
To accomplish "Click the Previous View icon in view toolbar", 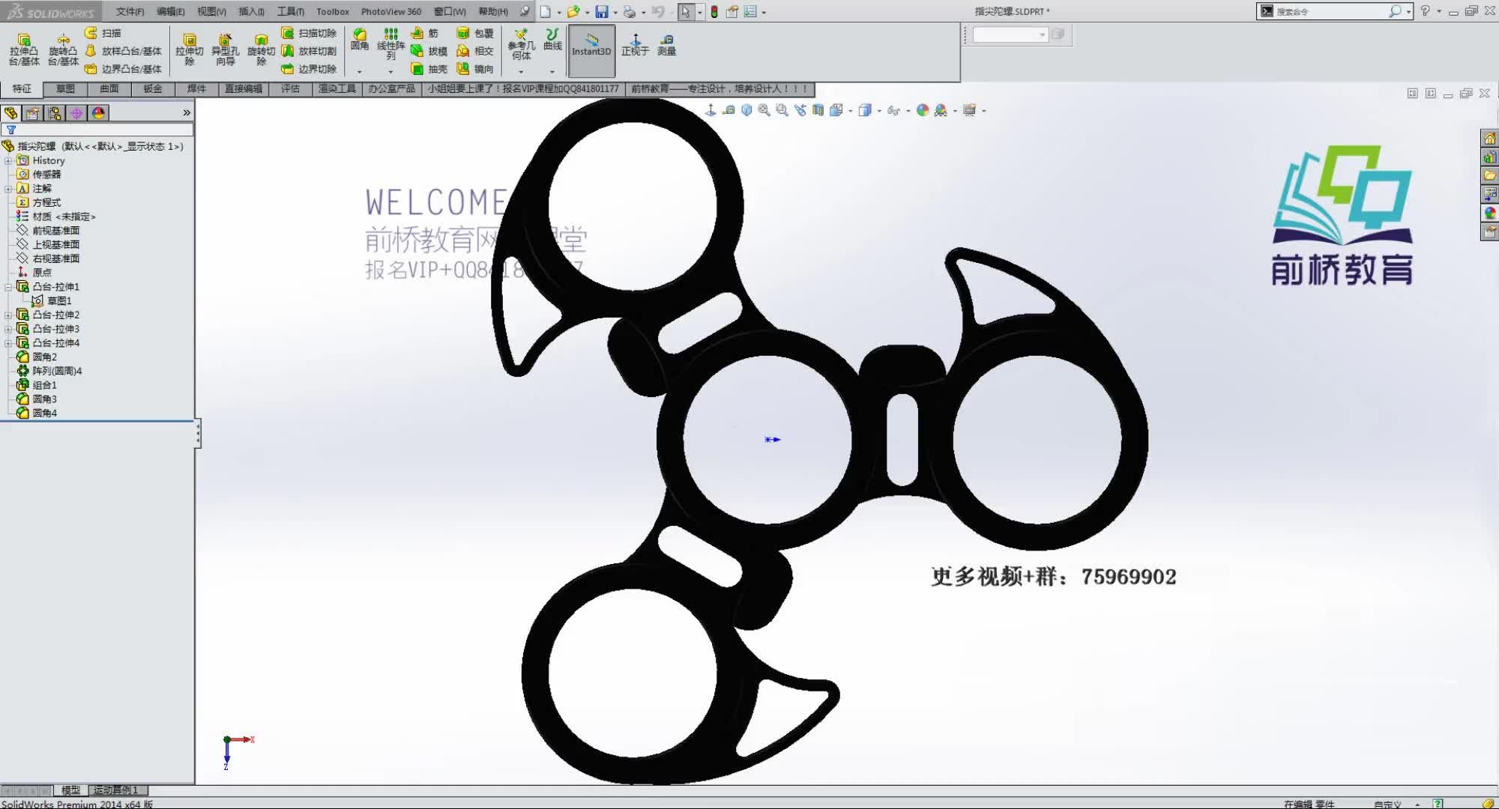I will (x=800, y=110).
